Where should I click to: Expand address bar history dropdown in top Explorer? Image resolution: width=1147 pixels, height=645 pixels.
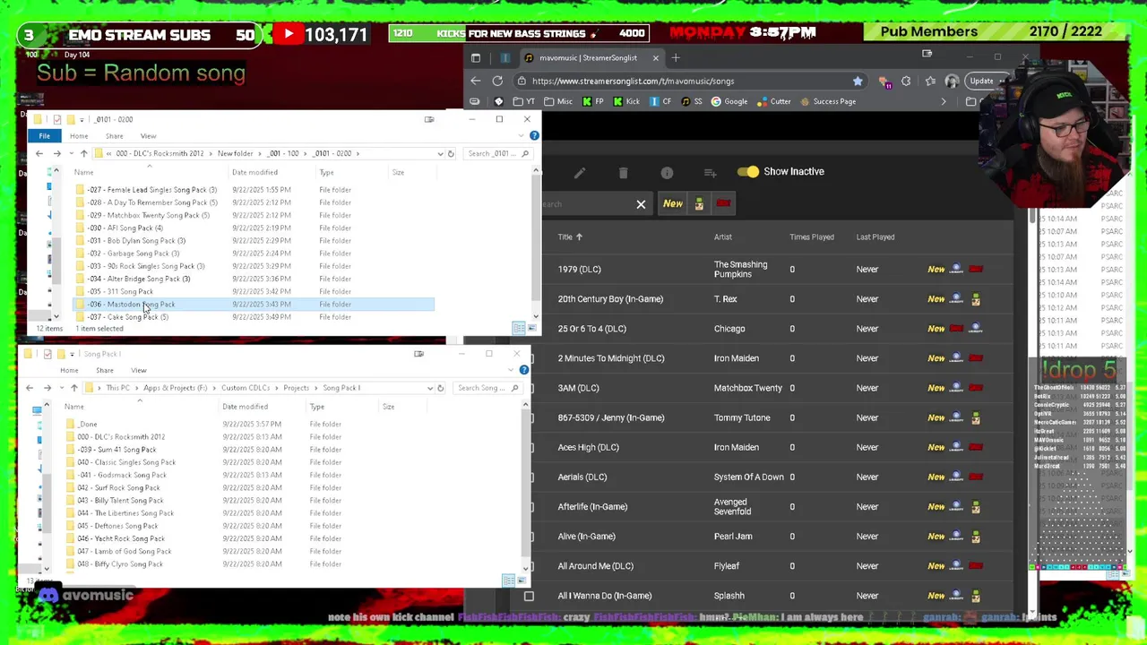[440, 153]
